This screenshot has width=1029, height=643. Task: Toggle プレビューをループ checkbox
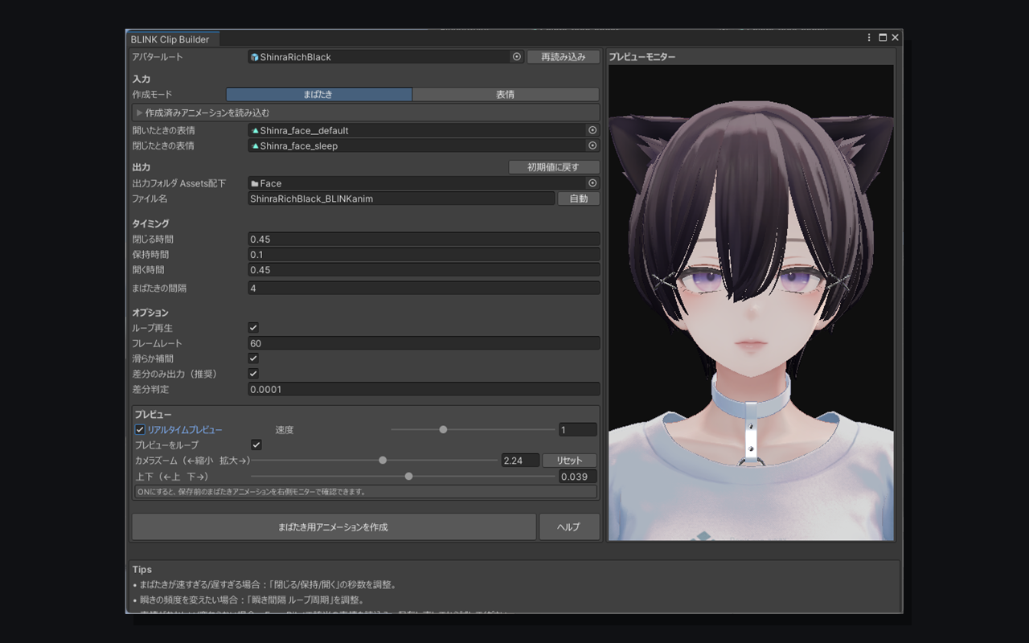256,444
